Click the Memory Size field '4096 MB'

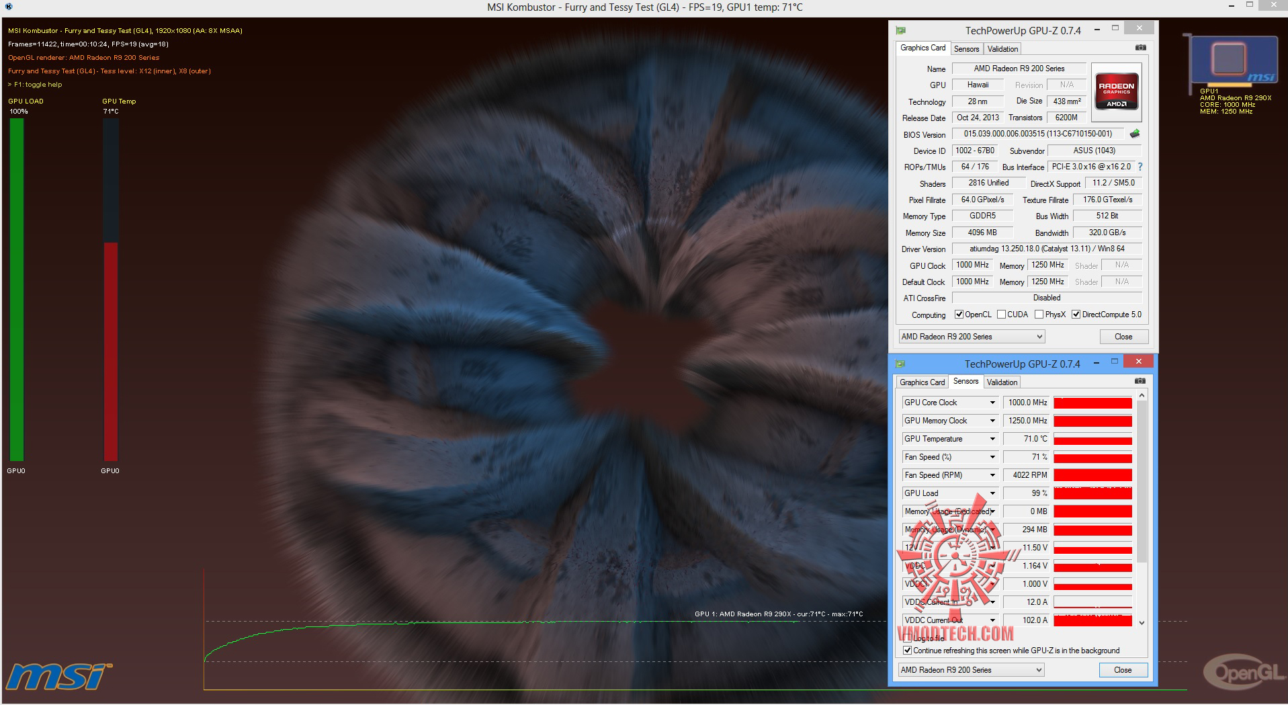(x=982, y=233)
